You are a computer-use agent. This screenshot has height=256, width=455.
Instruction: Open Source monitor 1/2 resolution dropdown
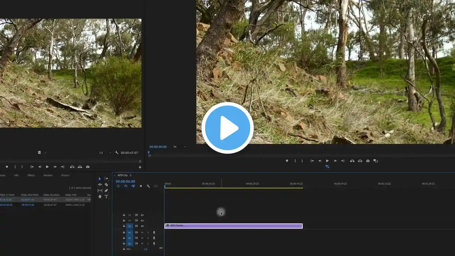(105, 153)
